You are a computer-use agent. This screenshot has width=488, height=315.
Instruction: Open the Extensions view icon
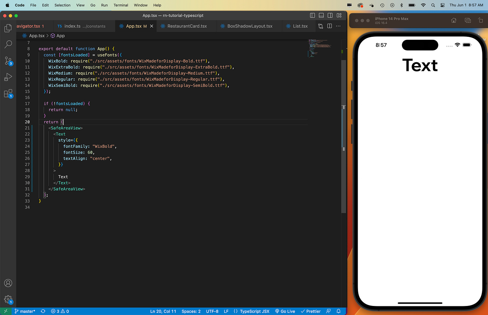pyautogui.click(x=8, y=93)
